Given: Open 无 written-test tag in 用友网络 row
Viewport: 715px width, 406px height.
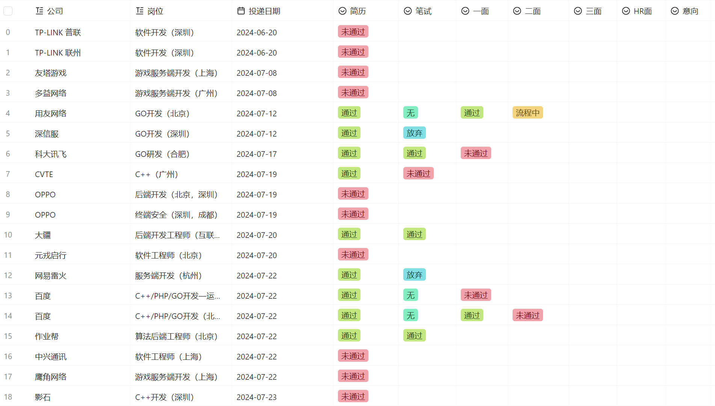Looking at the screenshot, I should 411,113.
